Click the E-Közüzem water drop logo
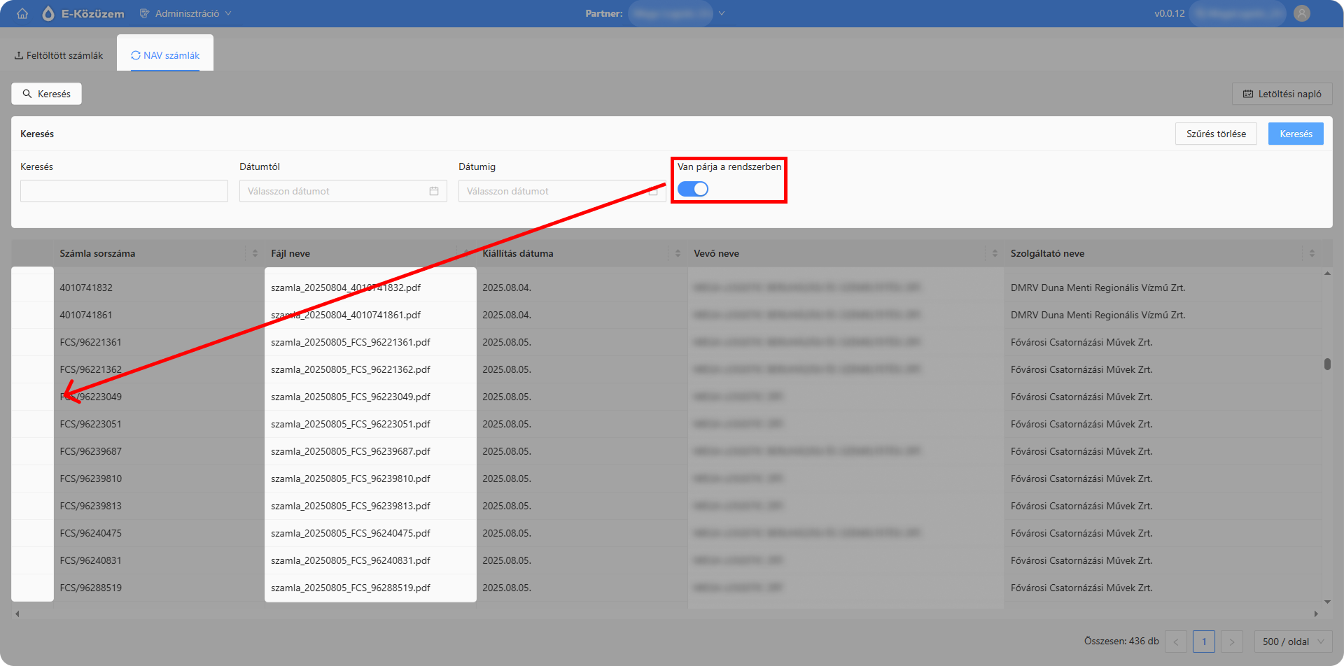This screenshot has width=1344, height=666. point(48,13)
